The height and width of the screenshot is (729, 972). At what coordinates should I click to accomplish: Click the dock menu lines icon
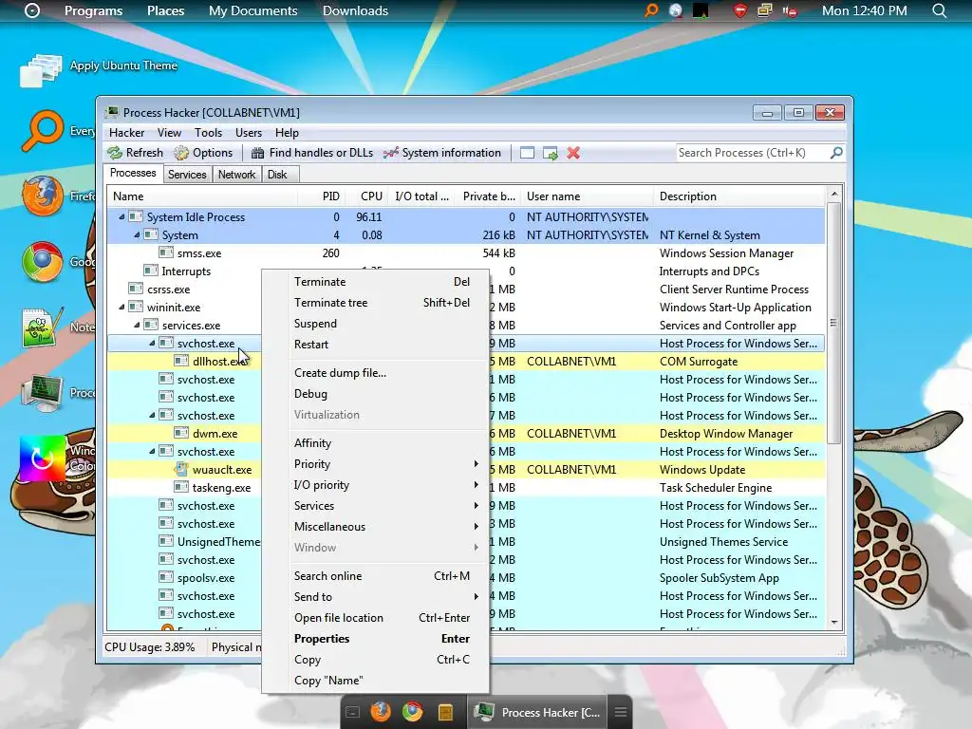point(621,712)
